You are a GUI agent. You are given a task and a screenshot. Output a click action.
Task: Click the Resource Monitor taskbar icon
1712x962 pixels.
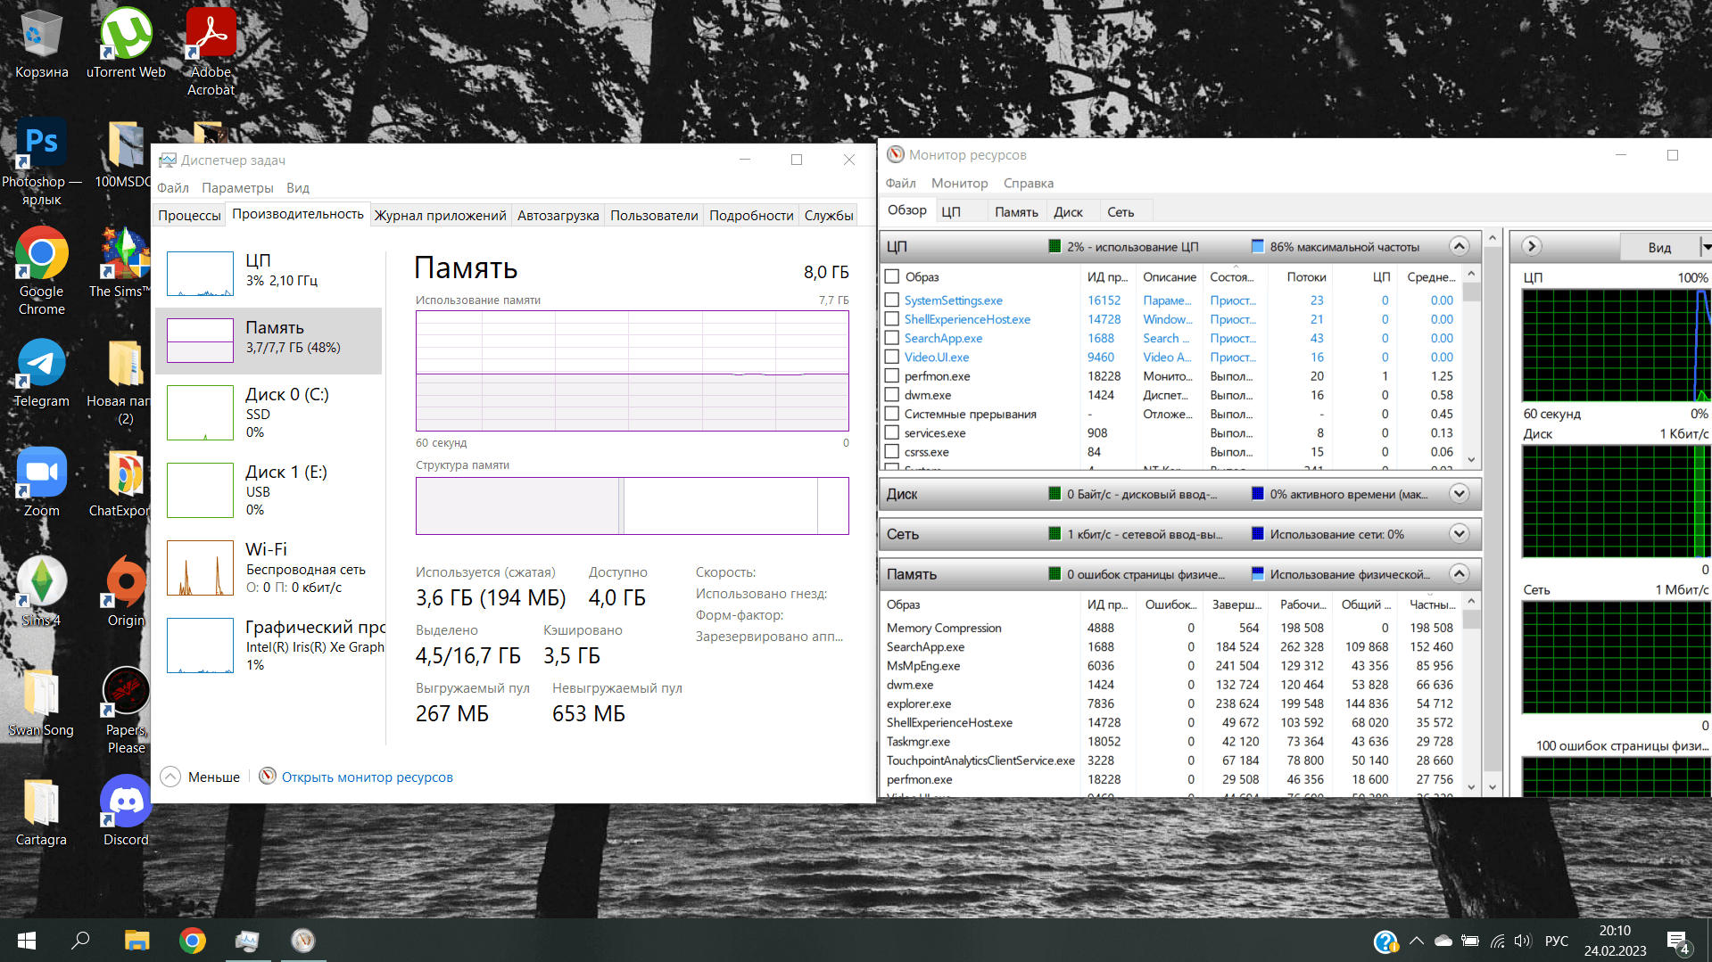303,941
